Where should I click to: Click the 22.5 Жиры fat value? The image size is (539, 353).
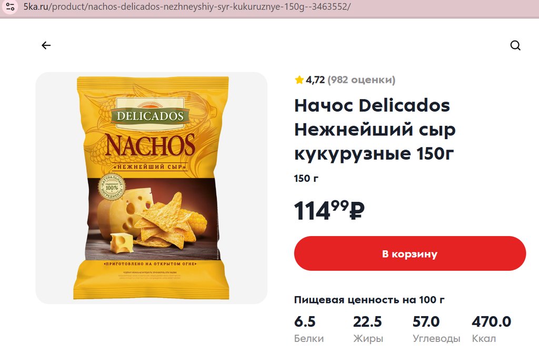[x=368, y=329]
